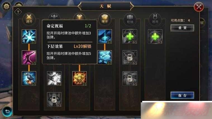Add a point to the green plus talent marked 0/2
The height and width of the screenshot is (119, 212).
tap(155, 36)
